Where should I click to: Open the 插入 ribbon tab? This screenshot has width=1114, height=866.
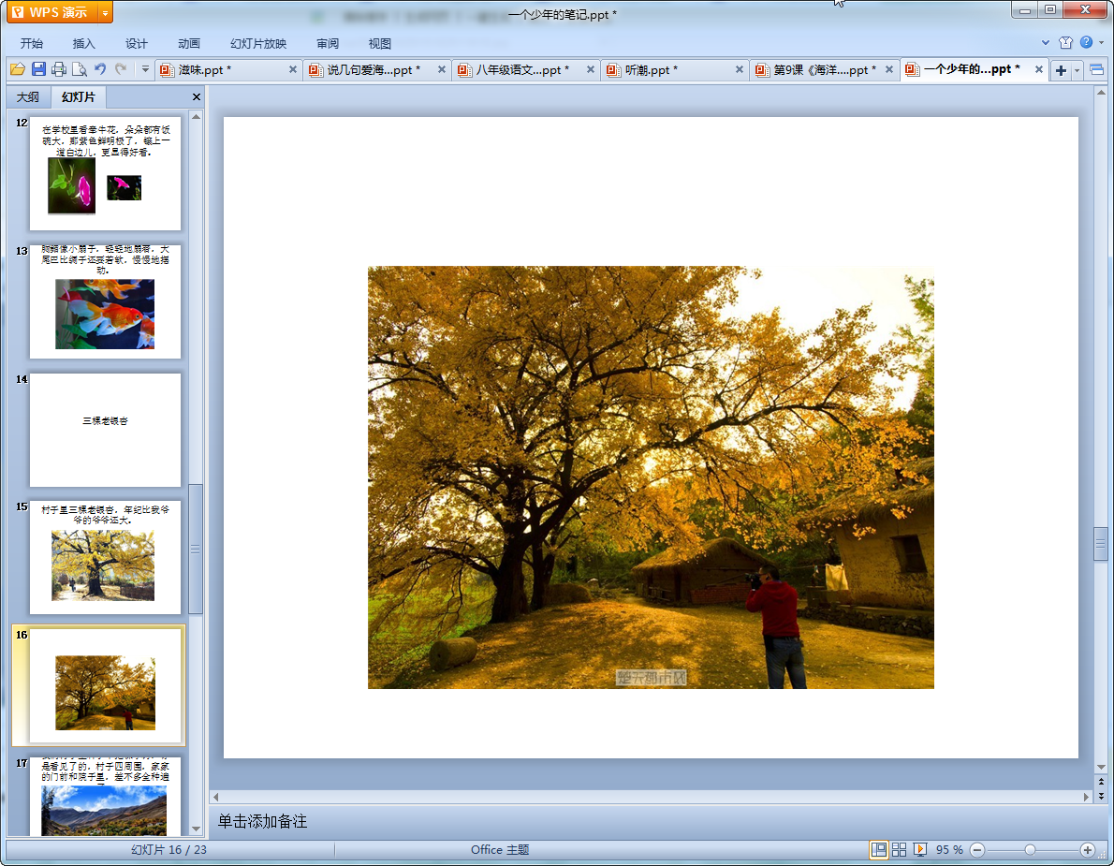84,43
